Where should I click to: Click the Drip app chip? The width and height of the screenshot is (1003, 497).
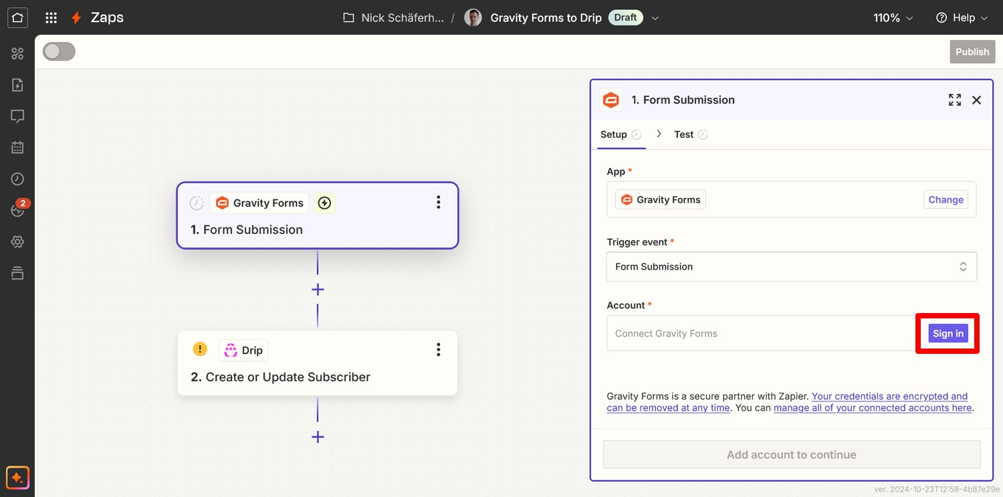pos(243,350)
